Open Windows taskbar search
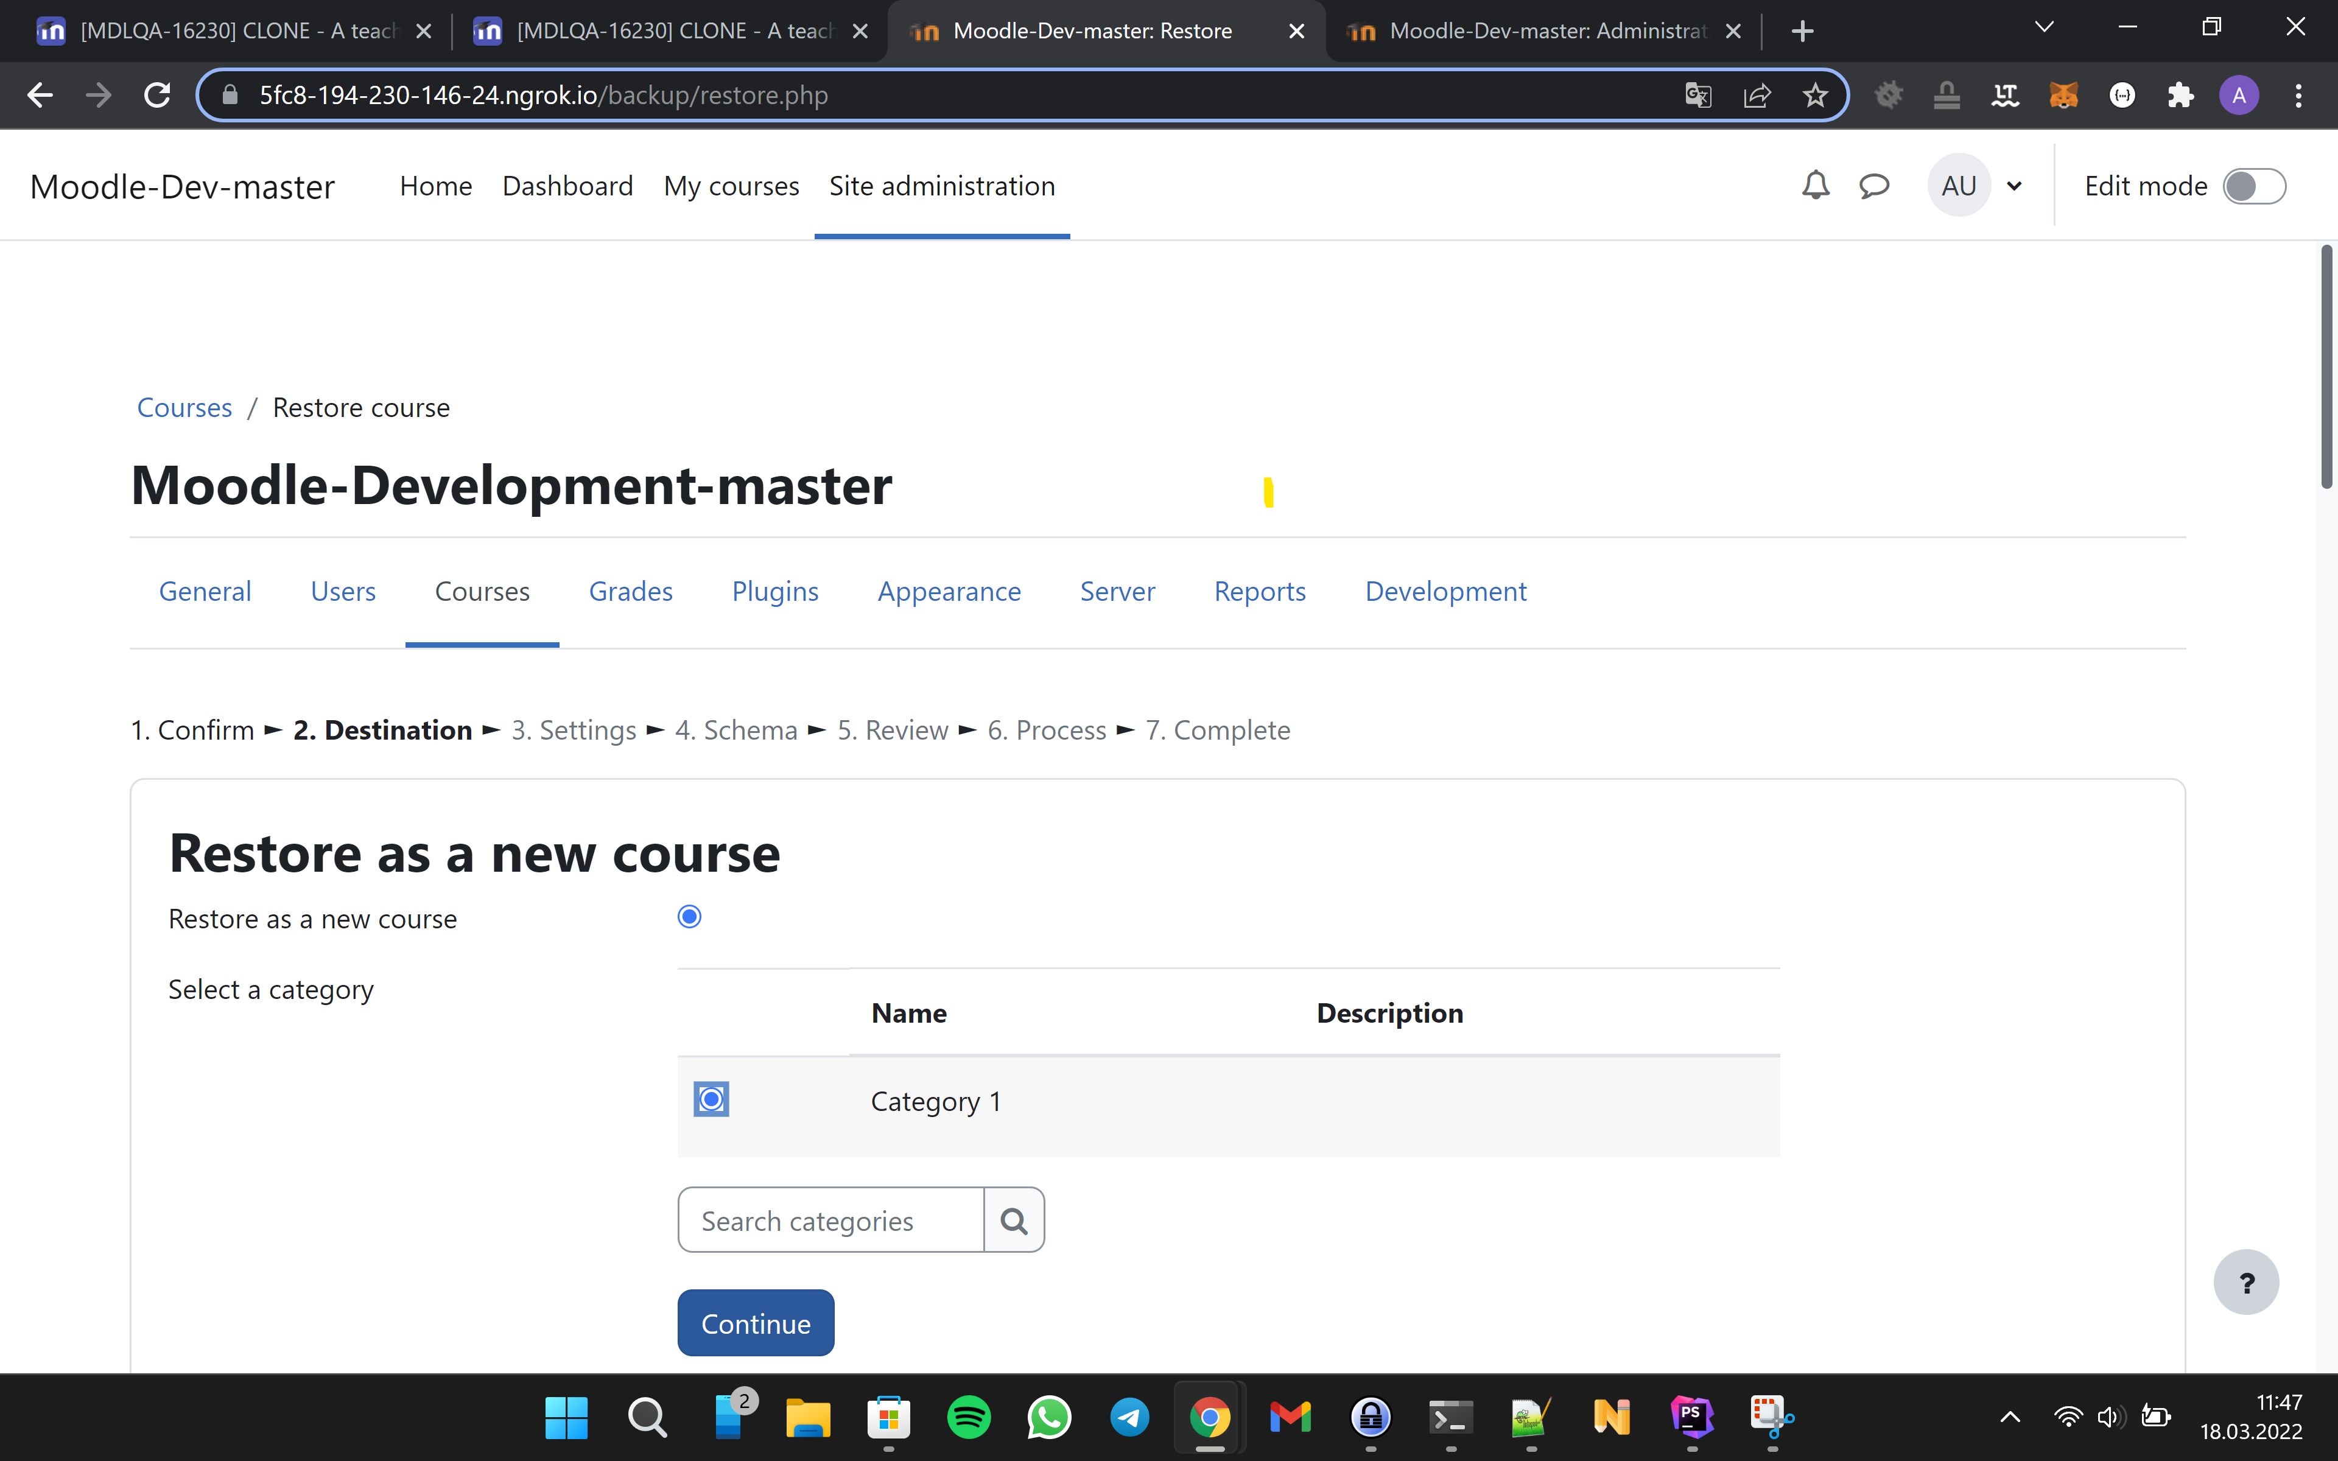 (x=647, y=1418)
